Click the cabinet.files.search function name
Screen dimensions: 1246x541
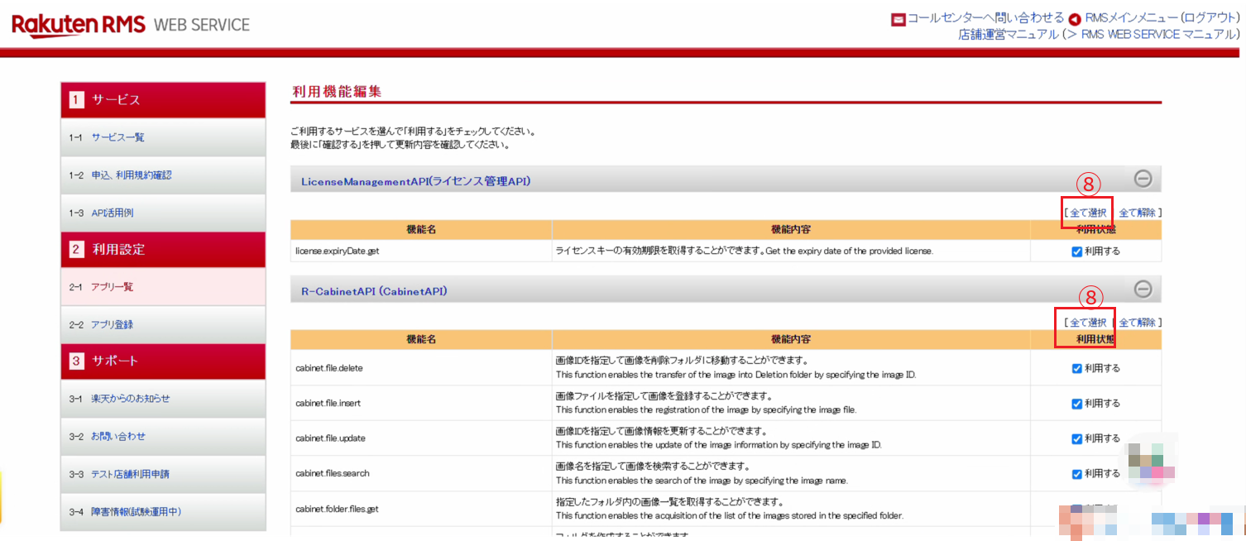click(x=333, y=473)
